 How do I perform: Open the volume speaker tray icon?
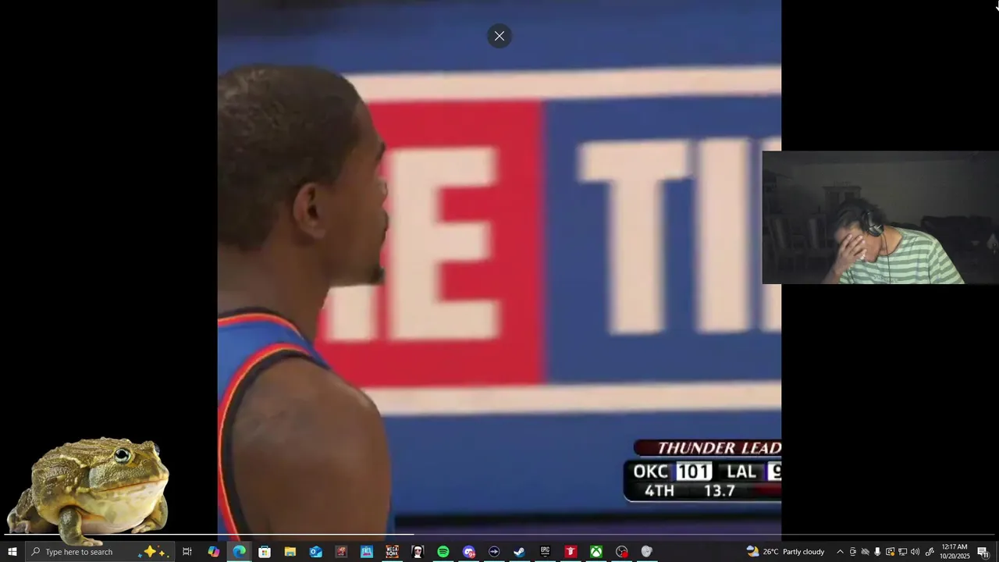[x=915, y=552]
